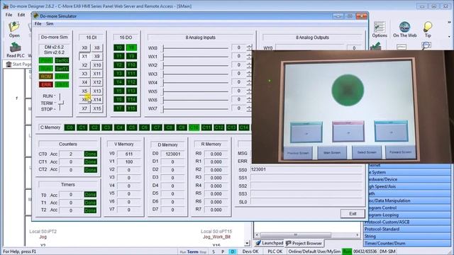The image size is (454, 255).
Task: Click Online/Default User/MySim status text
Action: 314,251
